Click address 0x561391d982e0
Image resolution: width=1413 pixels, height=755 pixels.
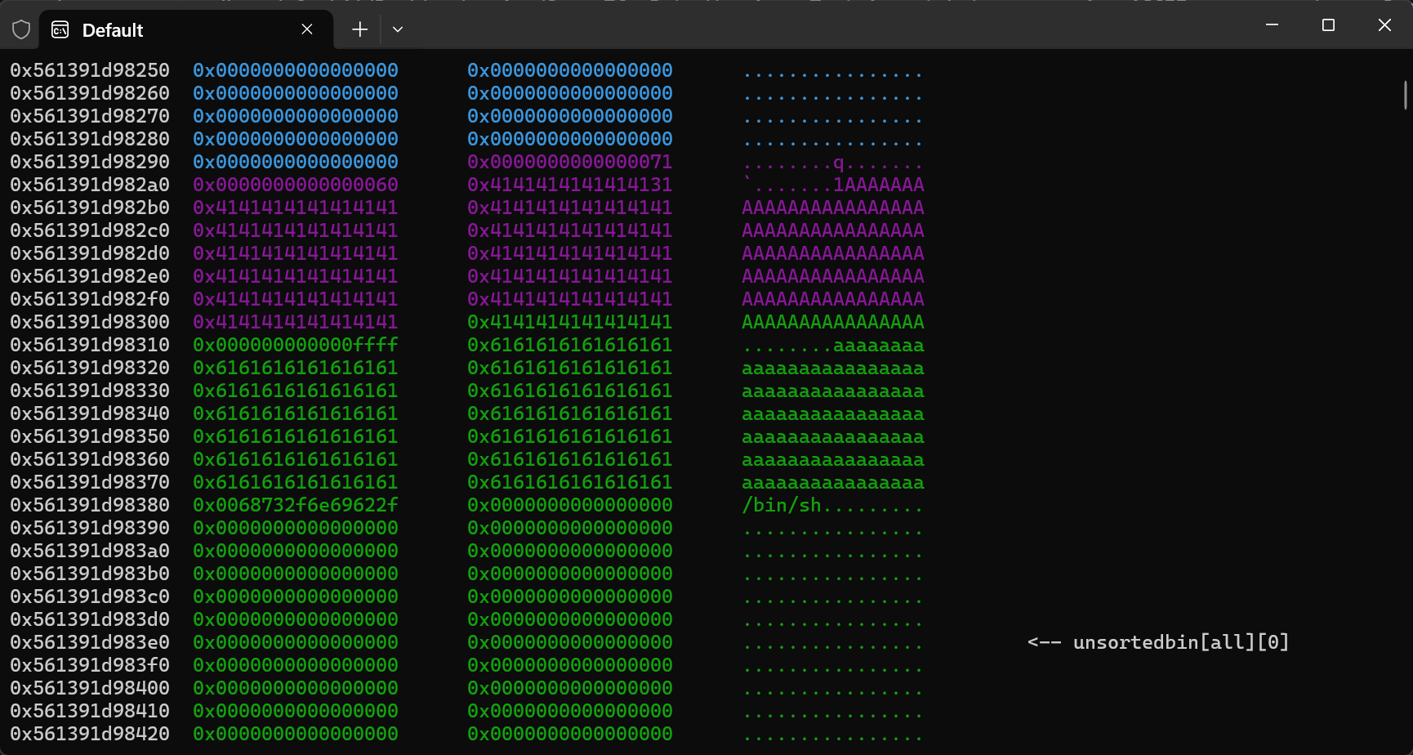click(90, 276)
